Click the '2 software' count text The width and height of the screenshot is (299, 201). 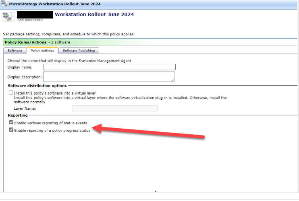[x=60, y=42]
